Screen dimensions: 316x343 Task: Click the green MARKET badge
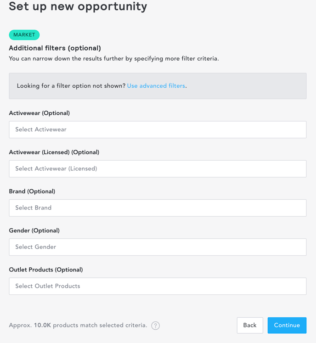[24, 35]
